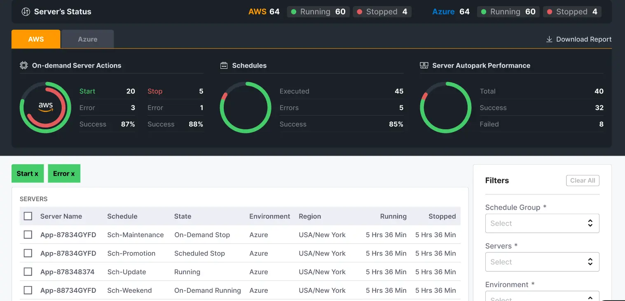Click the Server Name column header
Screen dimensions: 625x301
tap(61, 216)
